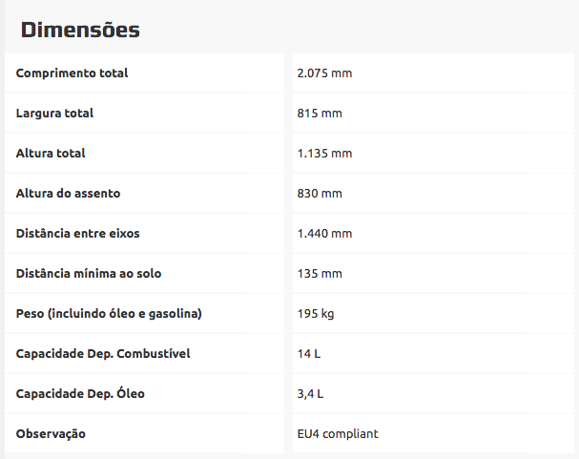The width and height of the screenshot is (579, 459).
Task: Select the Altura do assento label
Action: tap(68, 194)
